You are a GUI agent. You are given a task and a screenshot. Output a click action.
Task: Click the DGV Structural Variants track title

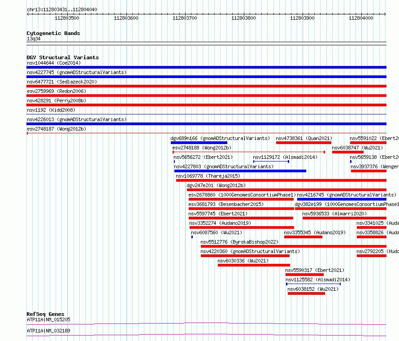63,57
